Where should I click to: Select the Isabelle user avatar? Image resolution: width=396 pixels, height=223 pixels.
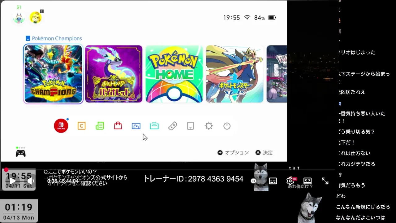click(35, 18)
